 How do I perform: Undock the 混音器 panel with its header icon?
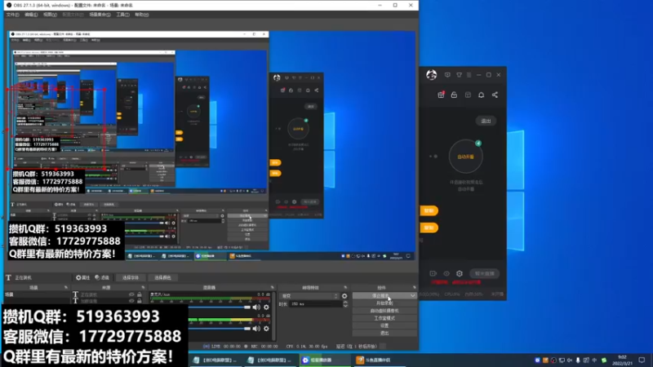(273, 288)
